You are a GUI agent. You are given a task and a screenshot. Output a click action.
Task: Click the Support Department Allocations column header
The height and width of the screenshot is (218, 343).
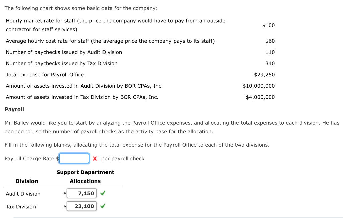click(85, 177)
